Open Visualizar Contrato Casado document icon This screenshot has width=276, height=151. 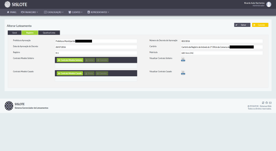pos(183,73)
